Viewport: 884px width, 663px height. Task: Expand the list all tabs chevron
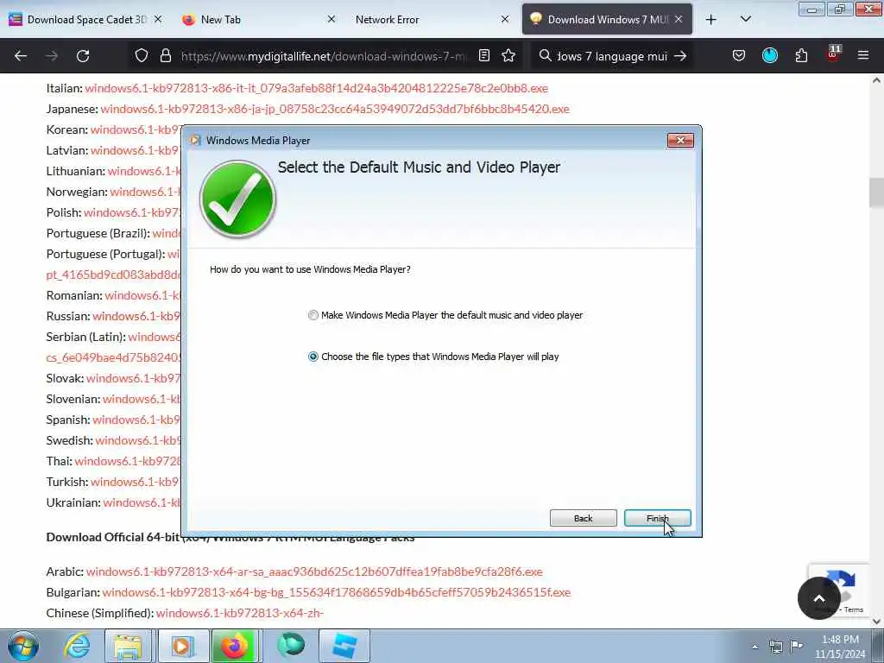coord(745,20)
